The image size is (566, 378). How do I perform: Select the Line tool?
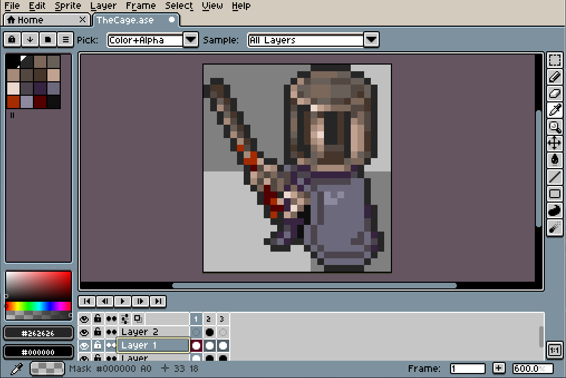pos(554,177)
